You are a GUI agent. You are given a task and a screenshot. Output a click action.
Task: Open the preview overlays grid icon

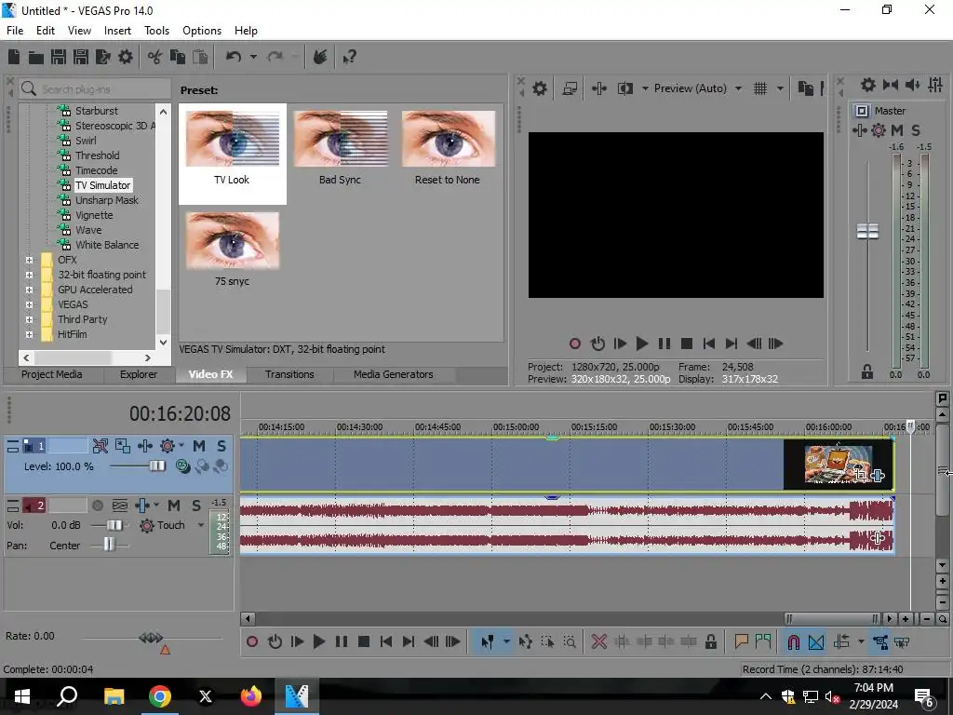coord(760,88)
